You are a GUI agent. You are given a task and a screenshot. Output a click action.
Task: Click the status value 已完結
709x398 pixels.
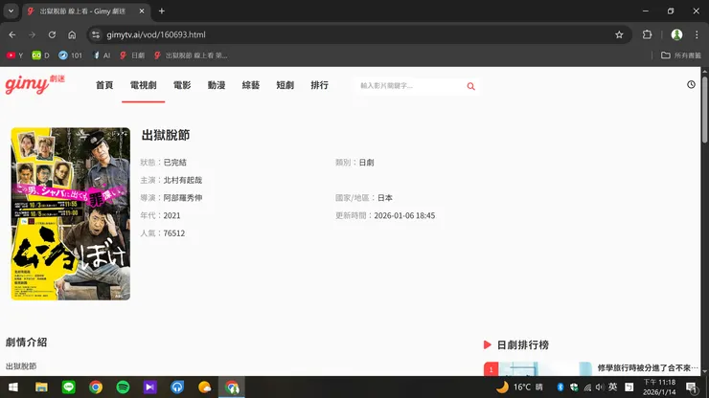coord(175,163)
